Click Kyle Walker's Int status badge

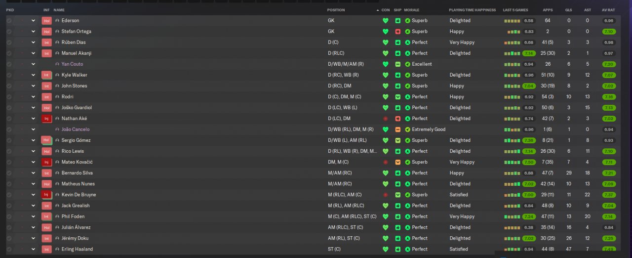[46, 75]
